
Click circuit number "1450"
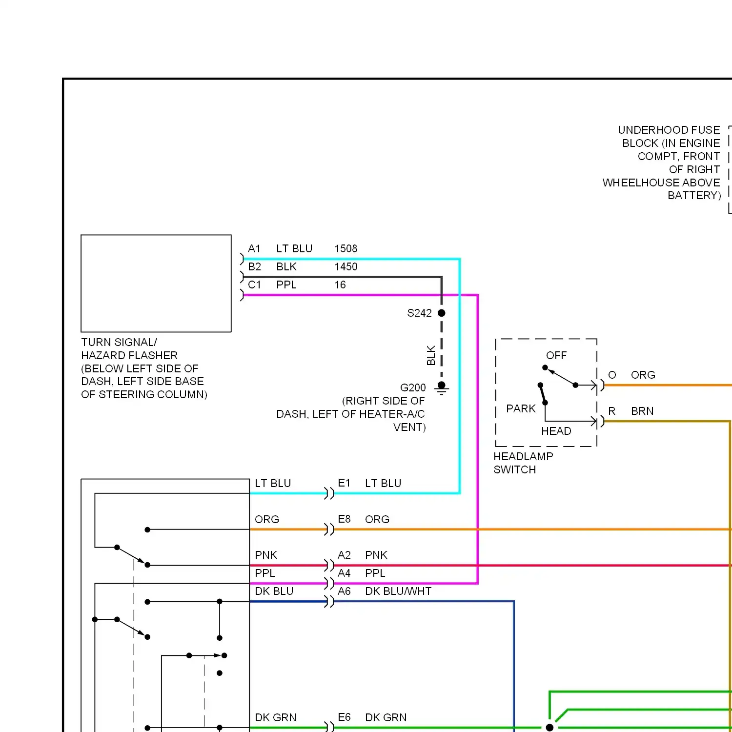tap(346, 267)
